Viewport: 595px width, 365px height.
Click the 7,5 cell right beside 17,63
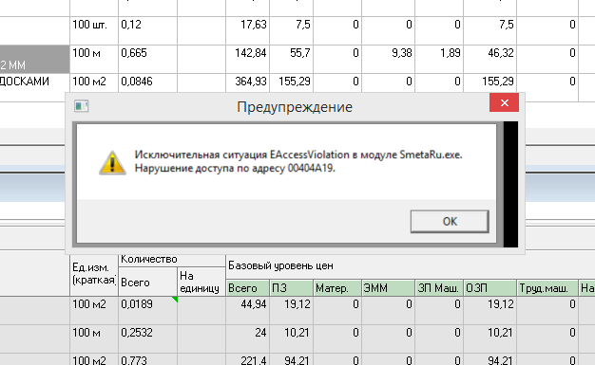pos(291,30)
